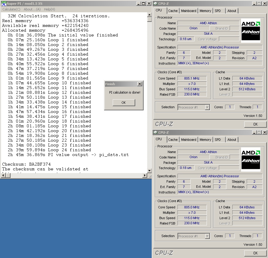Open About tab in top CPU-Z
This screenshot has width=268, height=258.
(232, 11)
